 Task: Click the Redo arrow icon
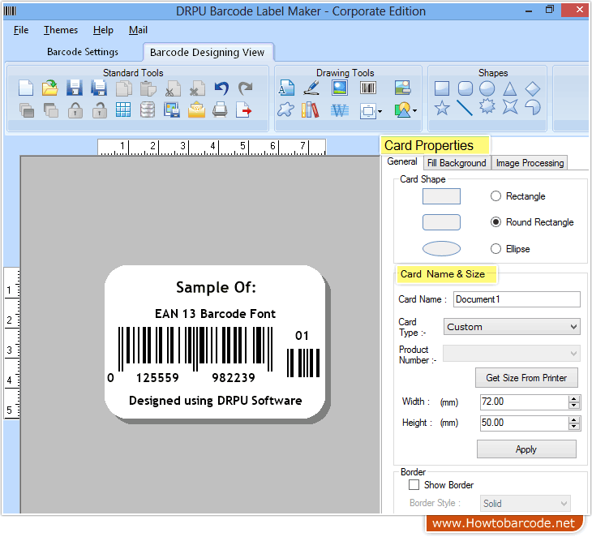pyautogui.click(x=246, y=88)
